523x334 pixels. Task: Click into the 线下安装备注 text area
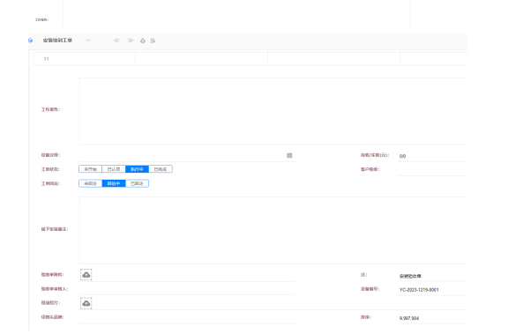273,230
